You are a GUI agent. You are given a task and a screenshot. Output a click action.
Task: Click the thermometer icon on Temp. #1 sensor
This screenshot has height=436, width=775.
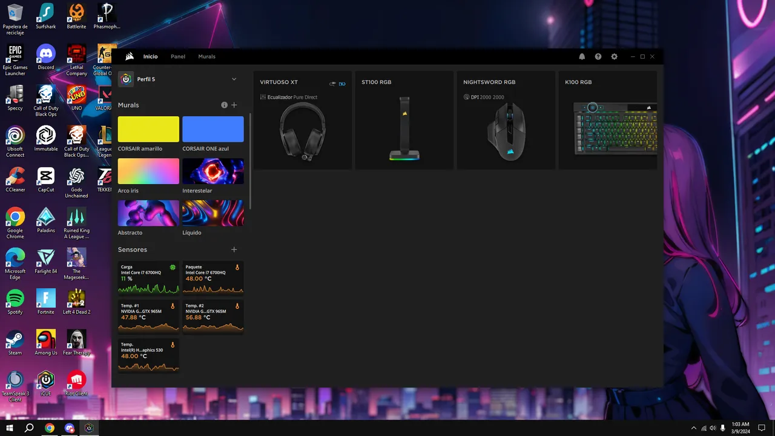pyautogui.click(x=173, y=306)
